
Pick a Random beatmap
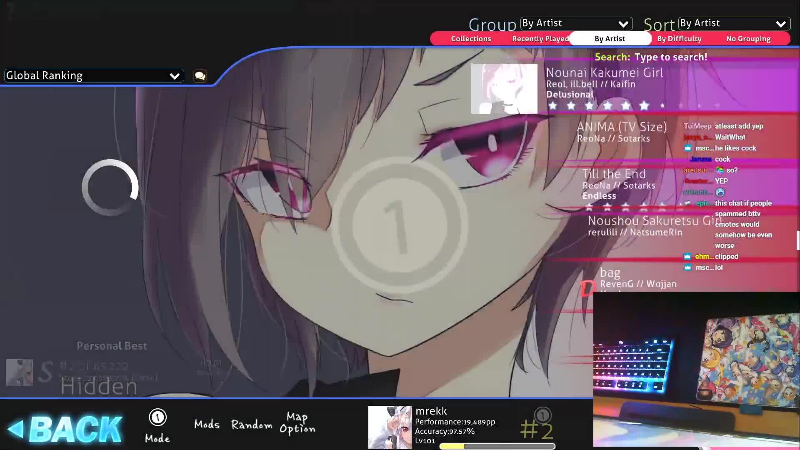[x=251, y=425]
